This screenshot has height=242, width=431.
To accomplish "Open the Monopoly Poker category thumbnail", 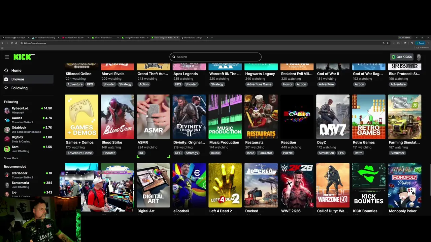I will click(x=404, y=185).
